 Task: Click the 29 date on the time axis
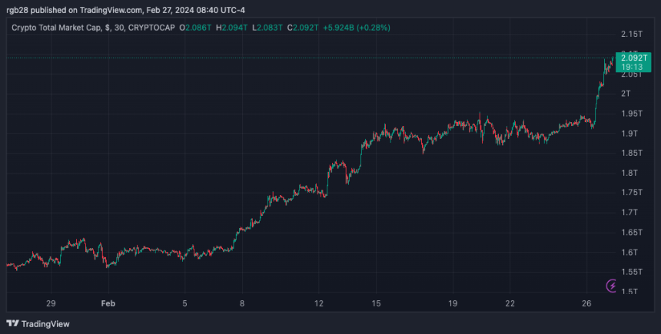[51, 303]
